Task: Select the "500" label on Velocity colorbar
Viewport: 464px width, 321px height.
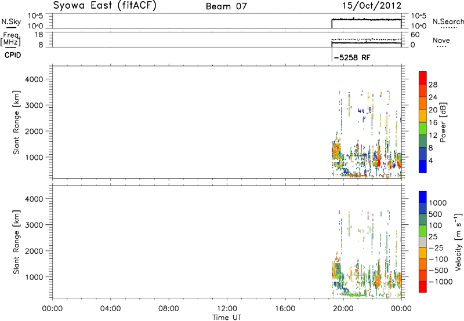Action: tap(436, 214)
